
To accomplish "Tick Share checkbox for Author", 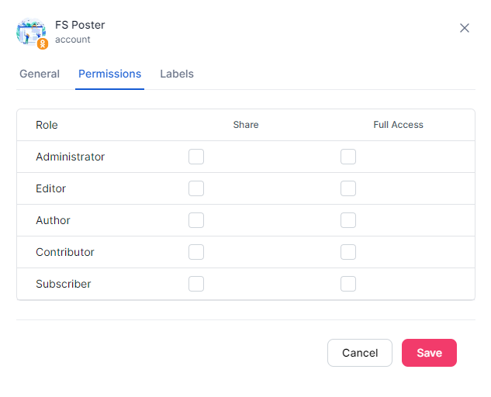I will pyautogui.click(x=196, y=220).
